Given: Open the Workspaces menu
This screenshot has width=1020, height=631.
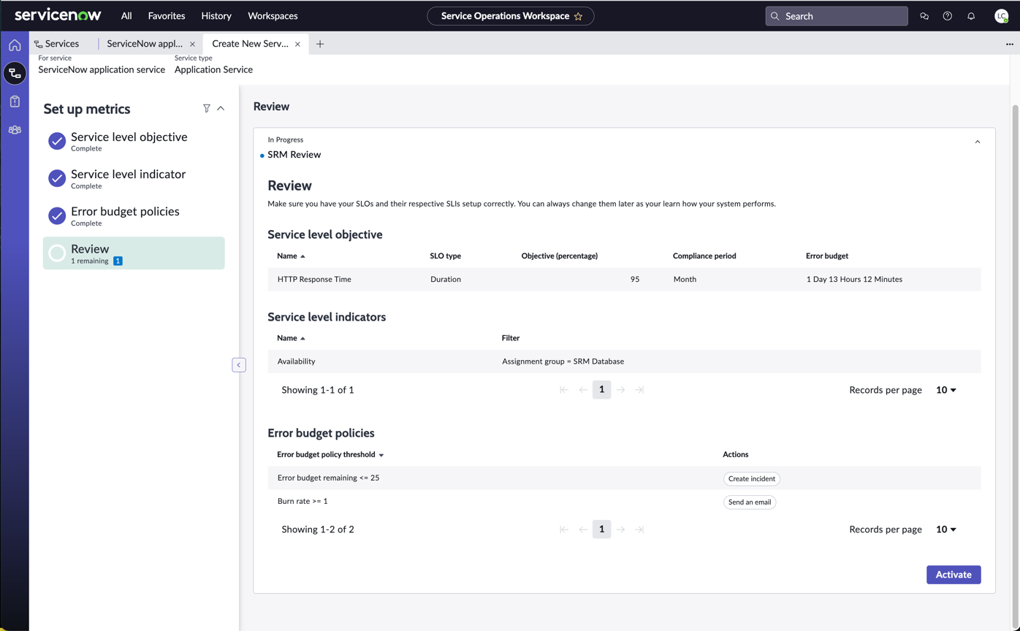Looking at the screenshot, I should tap(273, 16).
